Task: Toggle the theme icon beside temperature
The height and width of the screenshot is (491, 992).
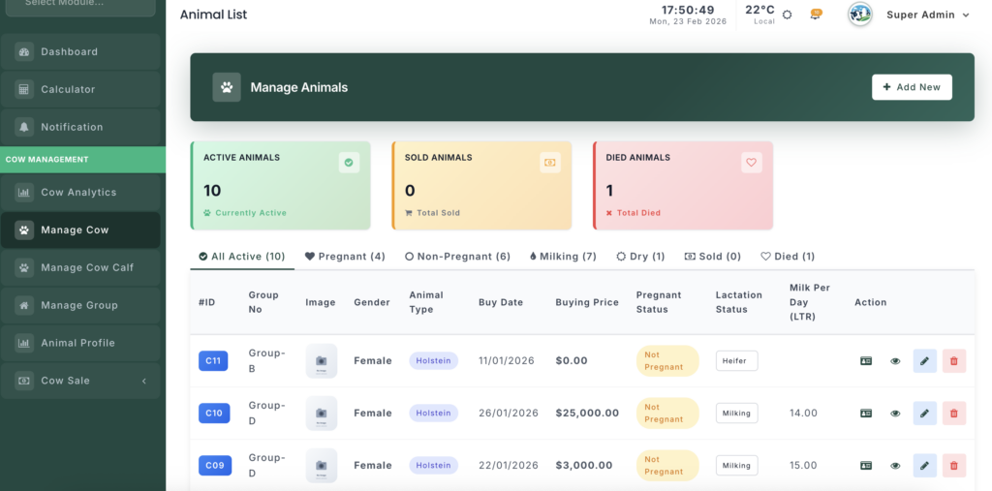Action: tap(787, 15)
